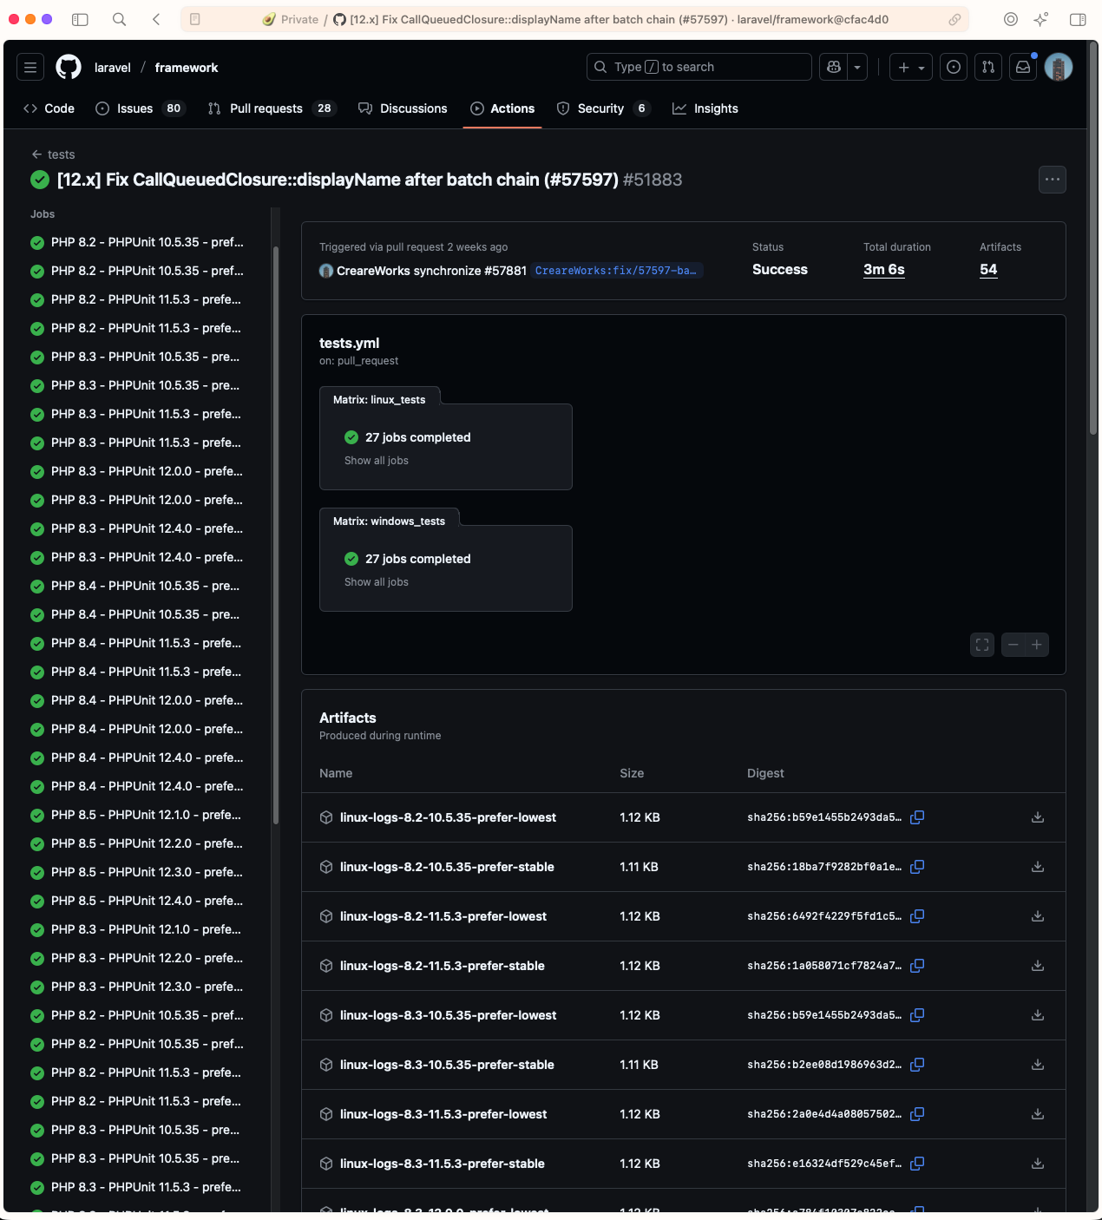Image resolution: width=1102 pixels, height=1220 pixels.
Task: Click the main page vertical scrollbar
Action: [x=1093, y=239]
